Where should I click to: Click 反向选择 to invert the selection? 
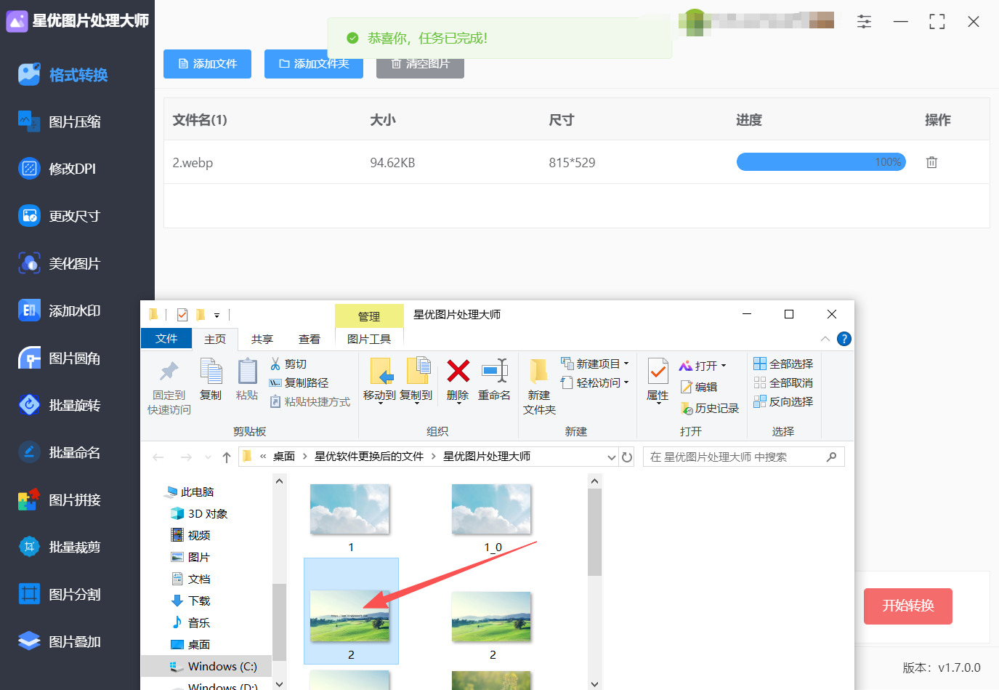[783, 401]
